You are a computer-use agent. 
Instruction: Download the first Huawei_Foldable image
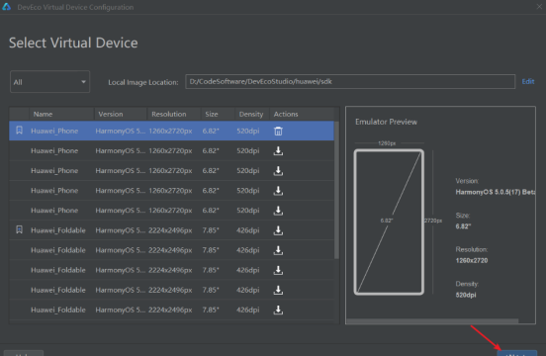click(x=278, y=230)
